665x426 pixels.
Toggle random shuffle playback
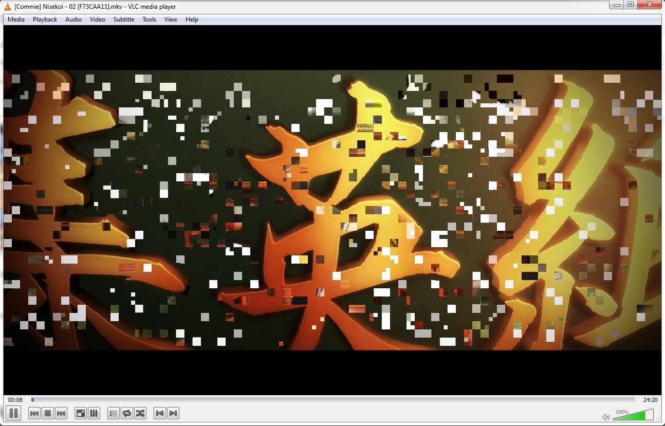click(140, 413)
